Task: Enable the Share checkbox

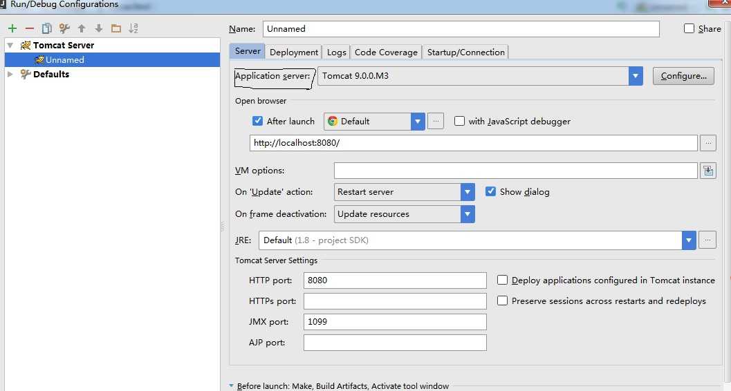Action: [689, 28]
